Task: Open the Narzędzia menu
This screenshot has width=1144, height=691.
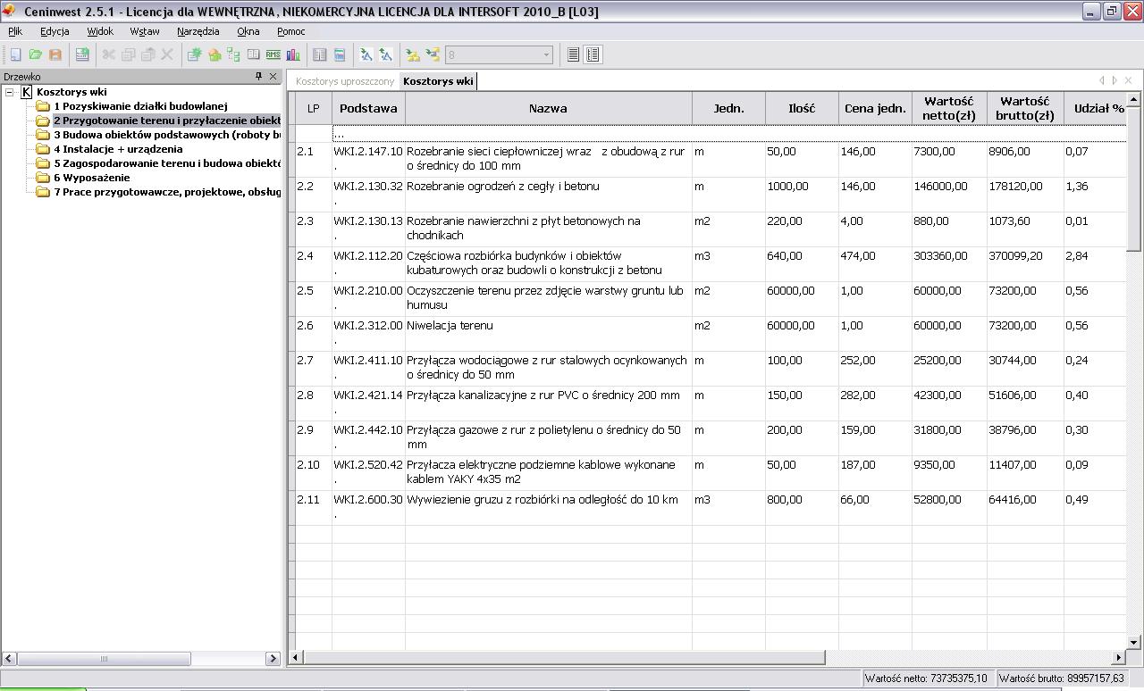Action: click(198, 31)
